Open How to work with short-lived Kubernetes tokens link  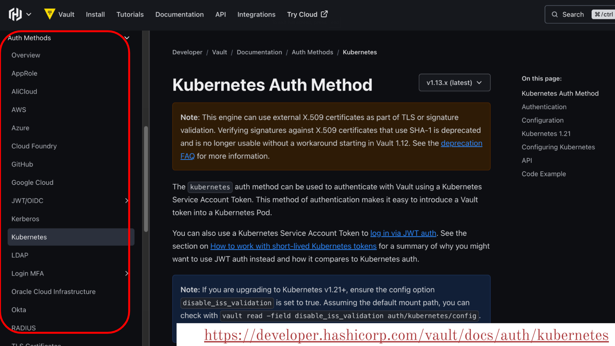[293, 246]
